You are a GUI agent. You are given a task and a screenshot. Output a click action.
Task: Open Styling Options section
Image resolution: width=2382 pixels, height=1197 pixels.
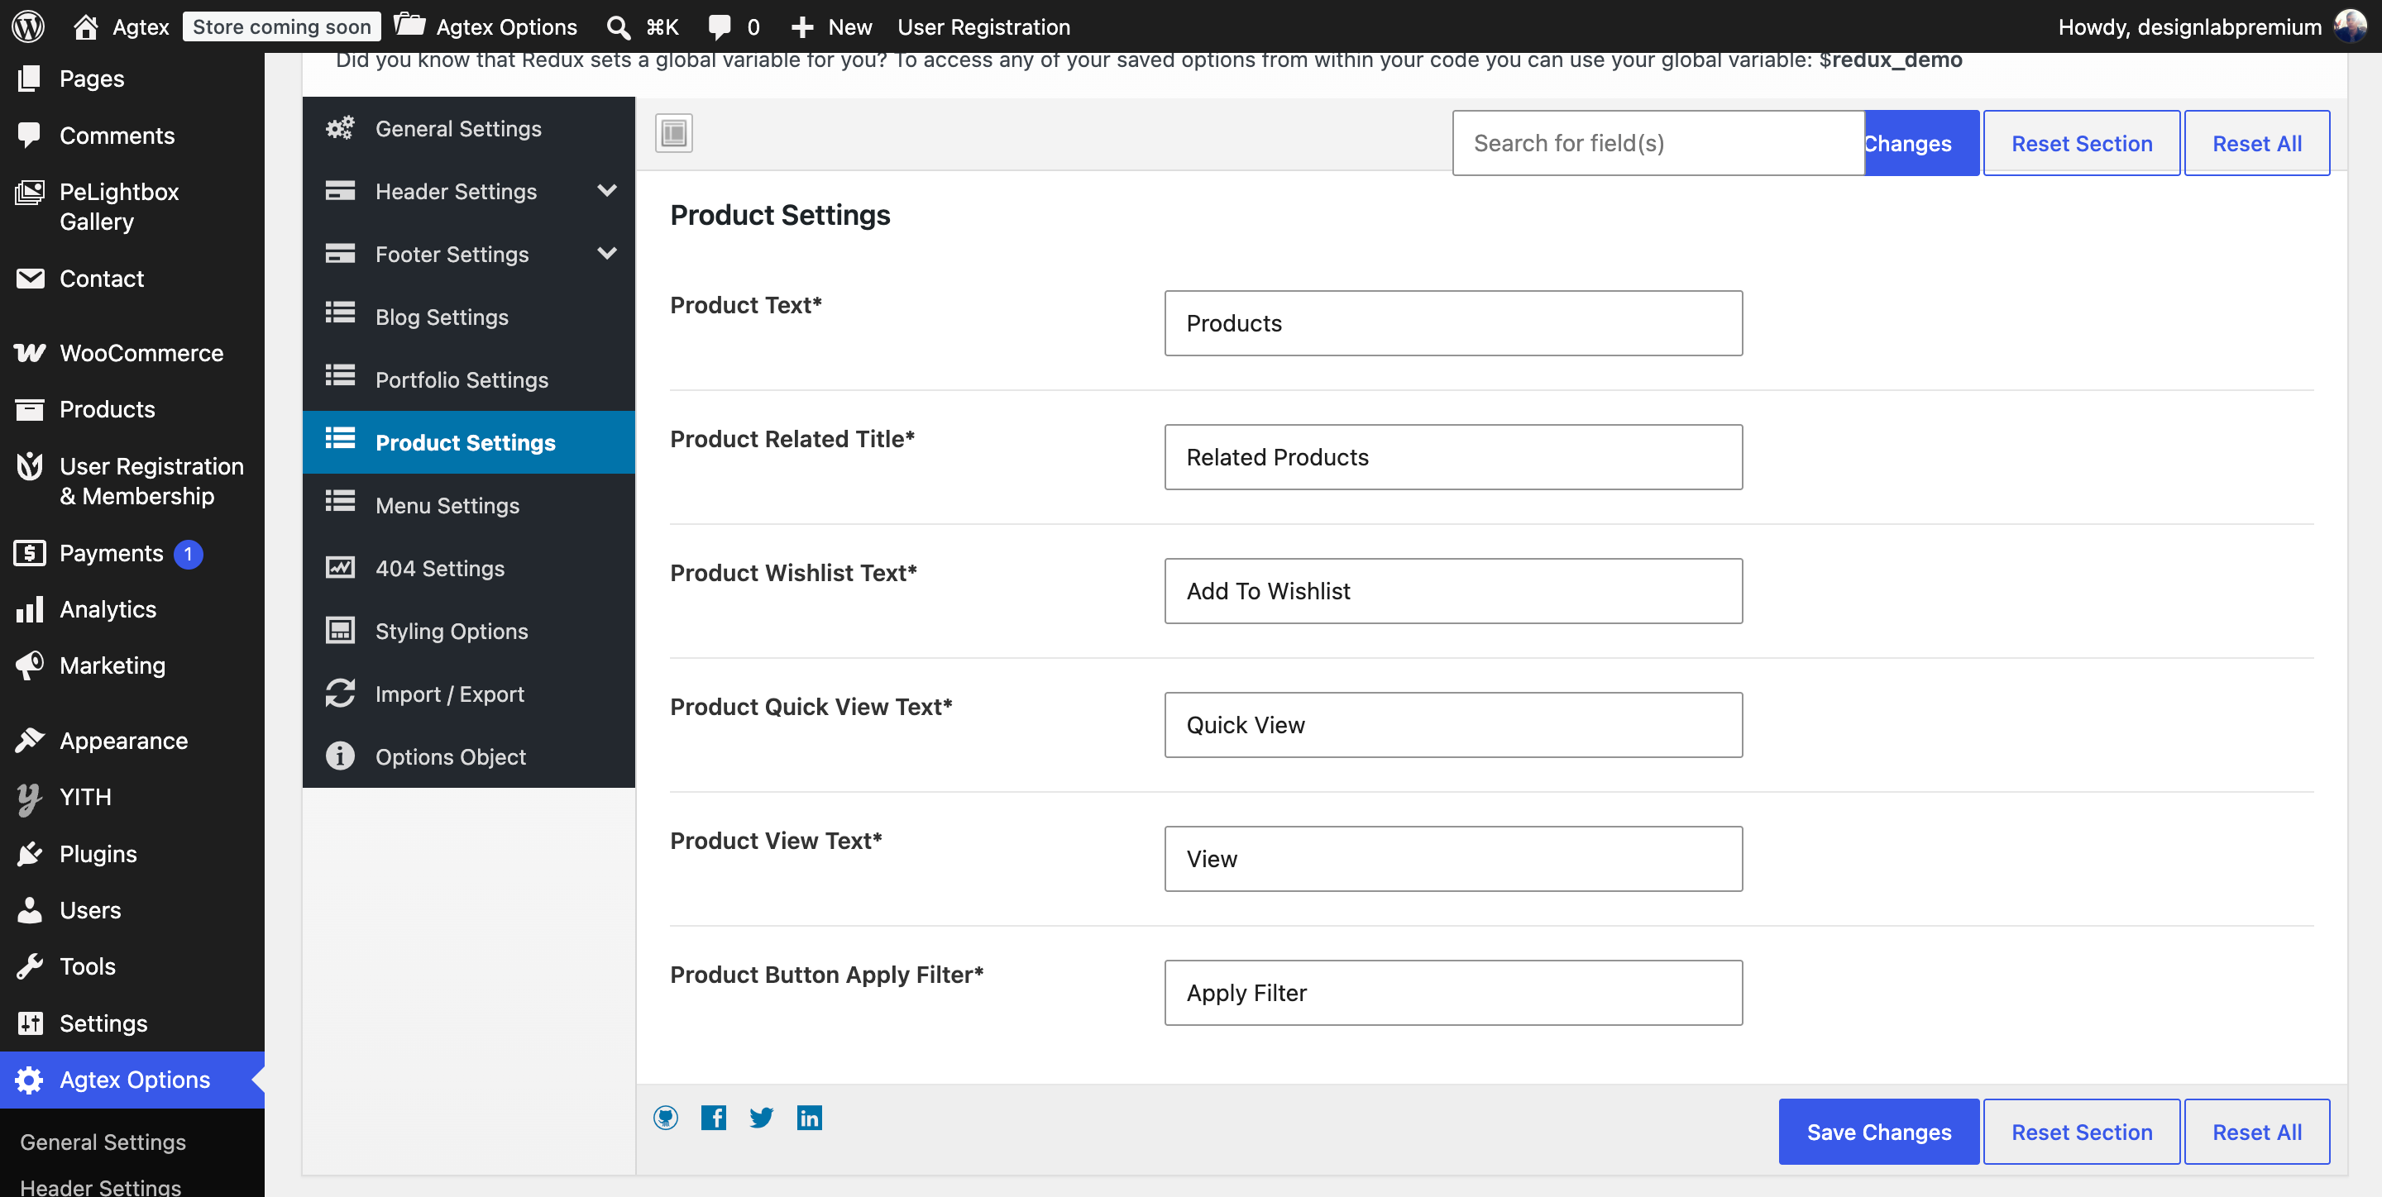coord(469,632)
